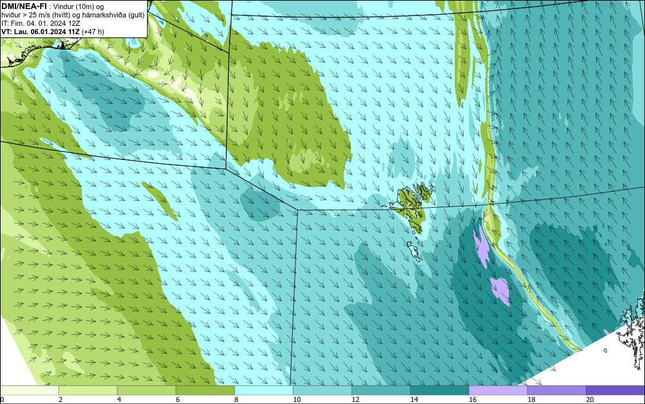Click the lower, larger purple wind patch on the map
645x404 pixels.
pos(501,290)
